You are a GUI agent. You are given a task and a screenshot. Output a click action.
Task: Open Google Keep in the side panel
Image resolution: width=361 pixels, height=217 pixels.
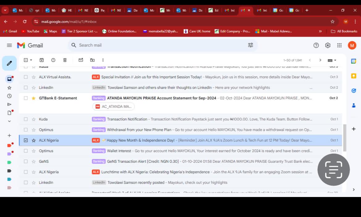point(354,76)
